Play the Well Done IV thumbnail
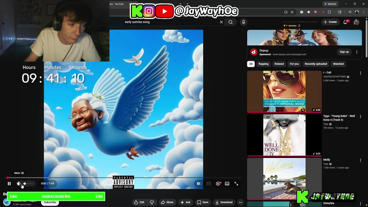 [x=284, y=135]
